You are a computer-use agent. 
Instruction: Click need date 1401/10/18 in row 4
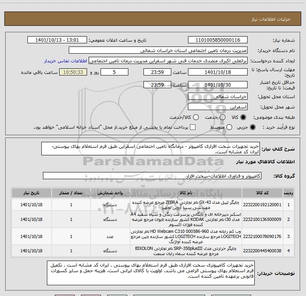point(31,251)
